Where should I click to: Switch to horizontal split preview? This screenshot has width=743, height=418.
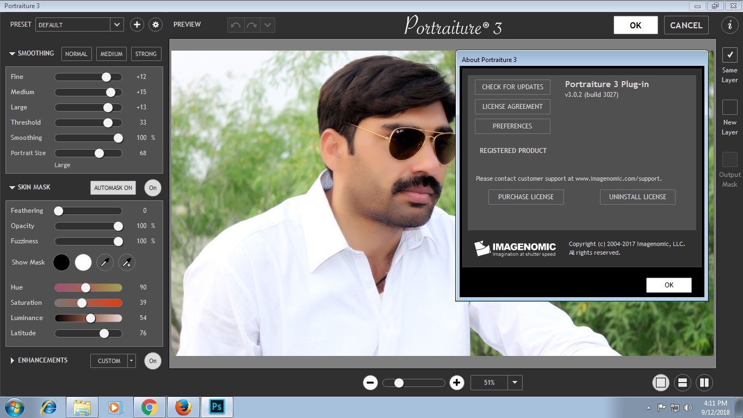point(683,383)
